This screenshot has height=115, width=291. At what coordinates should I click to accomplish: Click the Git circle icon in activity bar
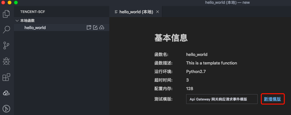[6, 109]
